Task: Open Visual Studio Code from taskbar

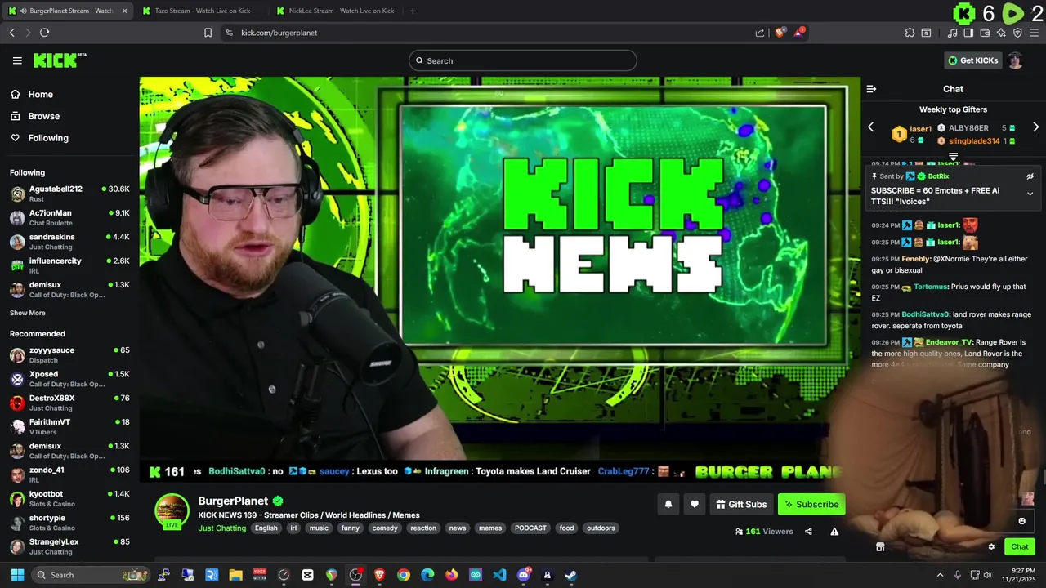Action: tap(499, 575)
